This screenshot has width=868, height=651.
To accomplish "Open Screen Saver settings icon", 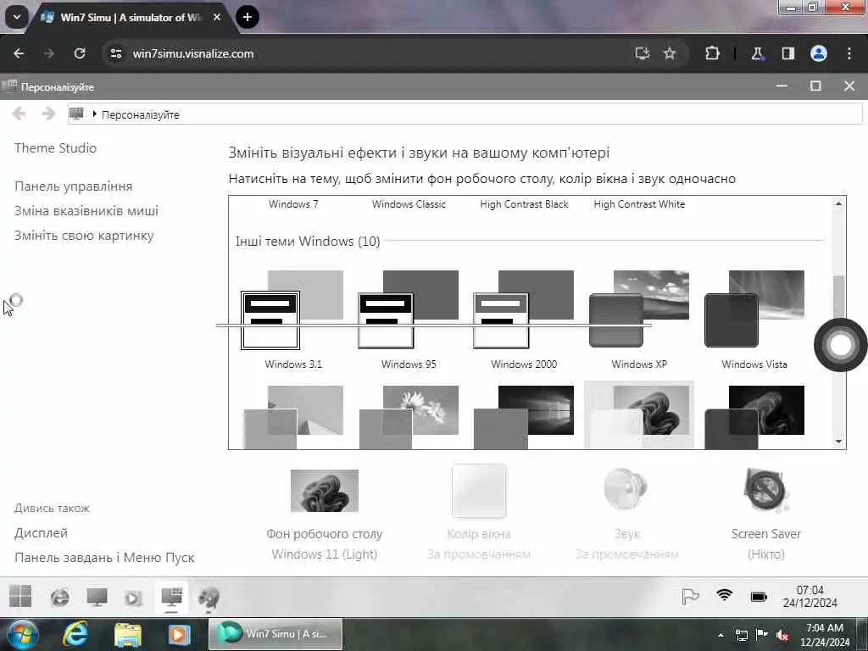I will (x=766, y=490).
